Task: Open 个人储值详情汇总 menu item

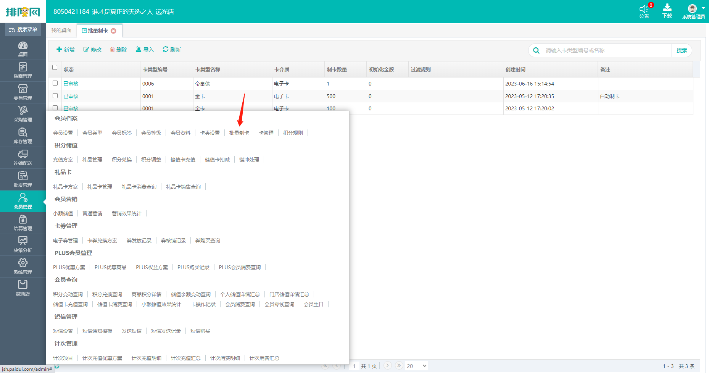Action: click(240, 294)
